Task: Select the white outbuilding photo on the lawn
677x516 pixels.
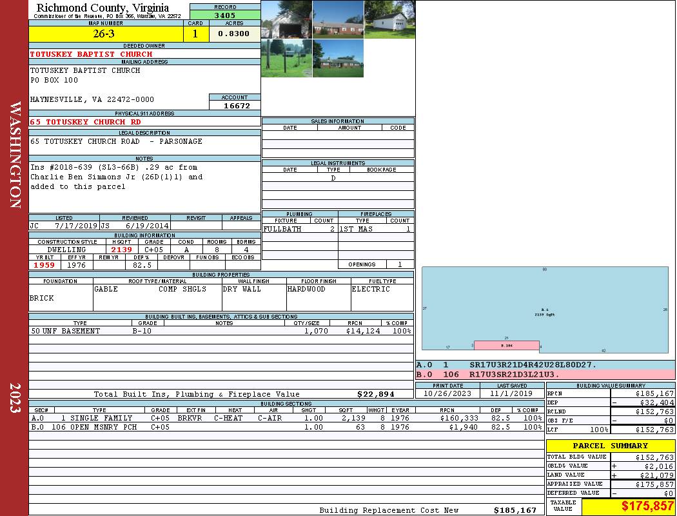Action: click(389, 19)
